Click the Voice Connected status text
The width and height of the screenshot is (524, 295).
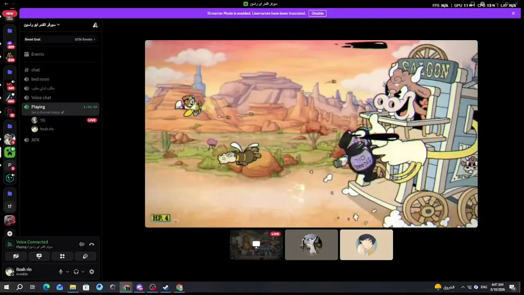pos(32,242)
